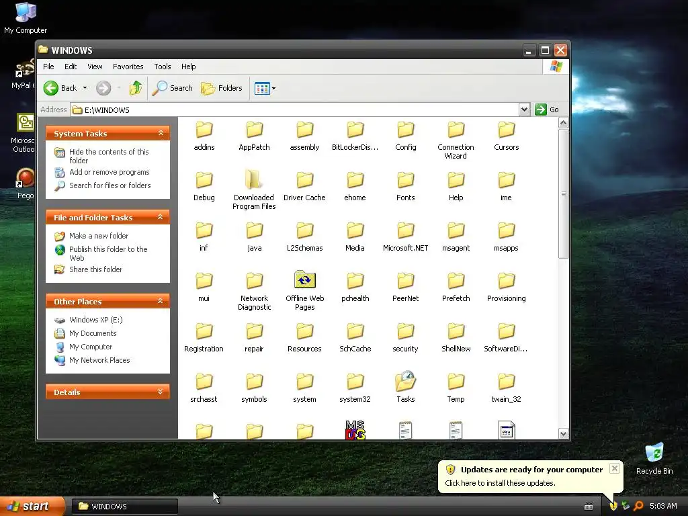688x516 pixels.
Task: Select the MS-DOS icon file
Action: pyautogui.click(x=355, y=430)
